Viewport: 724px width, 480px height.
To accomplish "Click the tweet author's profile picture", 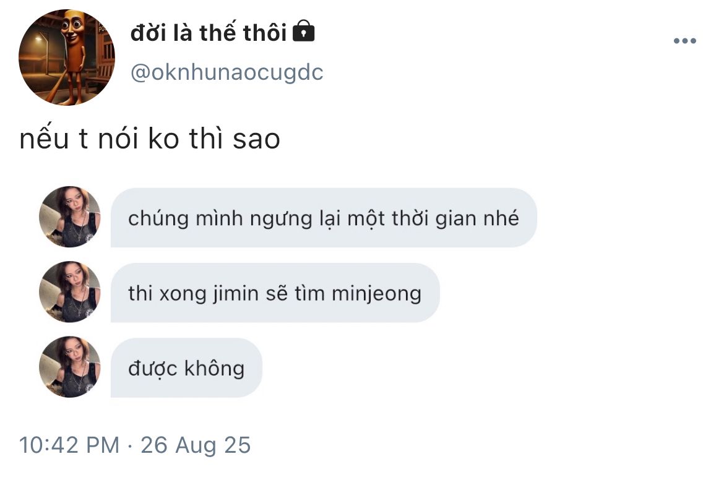I will pos(66,58).
